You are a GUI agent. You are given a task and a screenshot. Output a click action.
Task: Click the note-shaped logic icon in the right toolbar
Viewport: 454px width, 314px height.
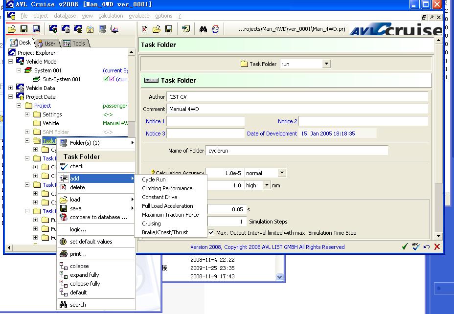(185, 29)
